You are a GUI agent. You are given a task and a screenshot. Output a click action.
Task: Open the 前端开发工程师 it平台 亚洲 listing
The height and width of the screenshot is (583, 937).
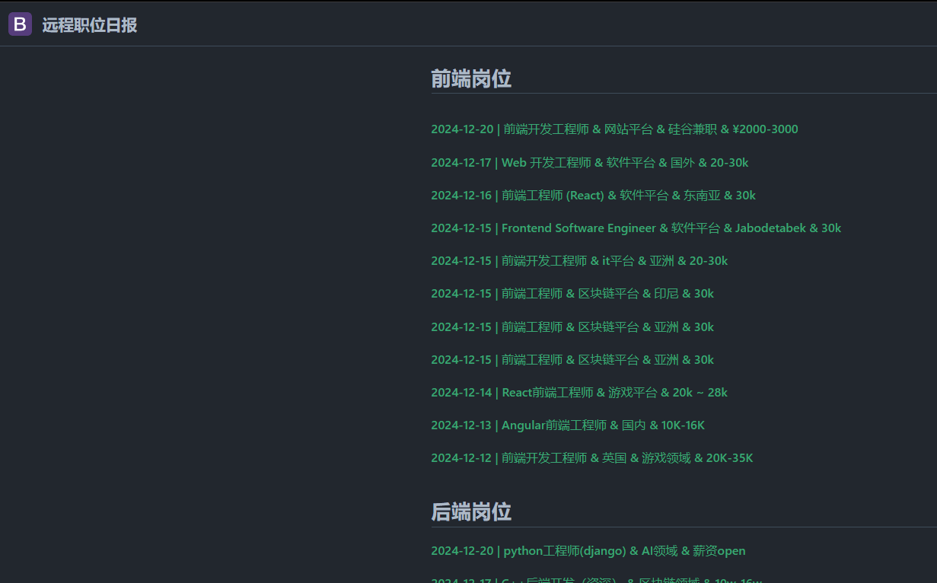[x=579, y=260]
